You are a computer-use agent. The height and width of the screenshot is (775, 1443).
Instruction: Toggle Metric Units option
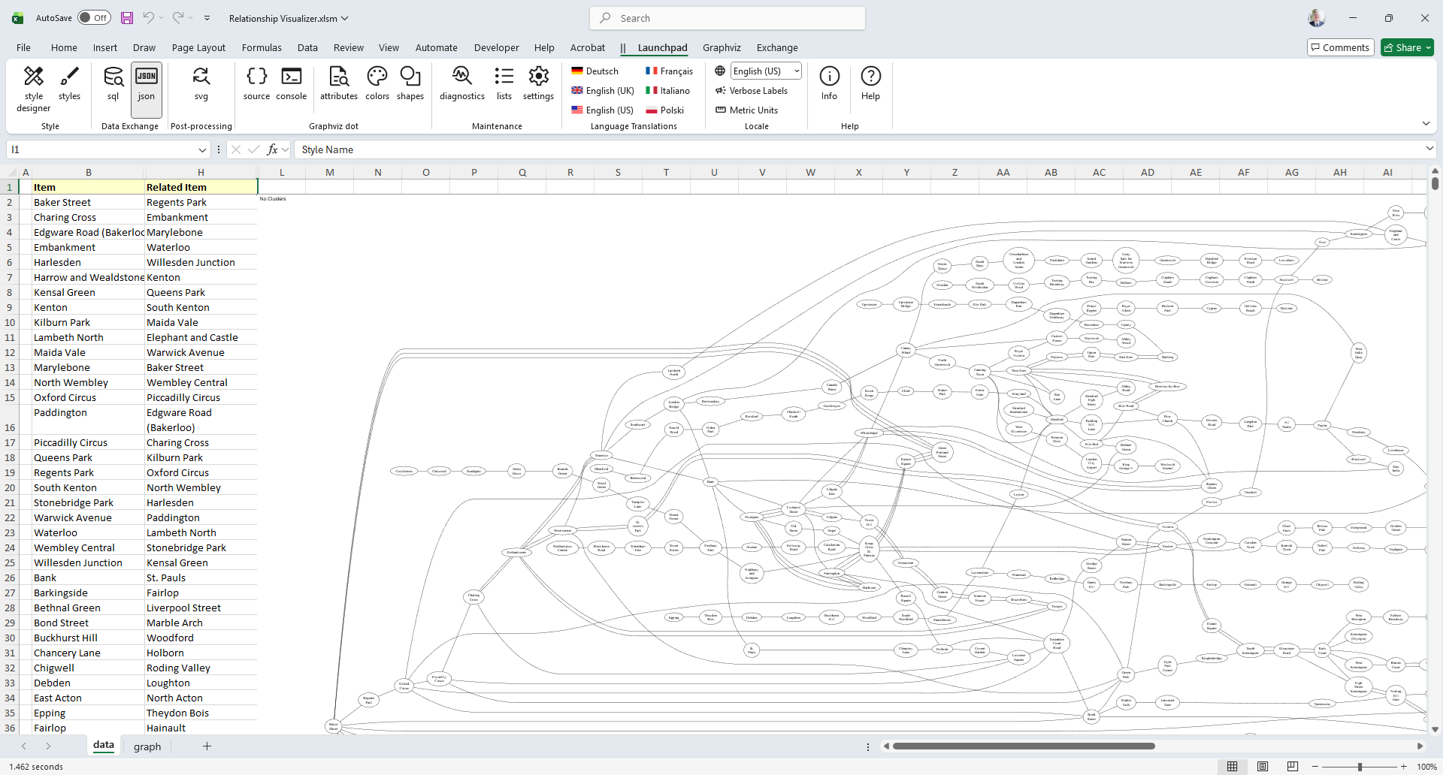coord(746,110)
